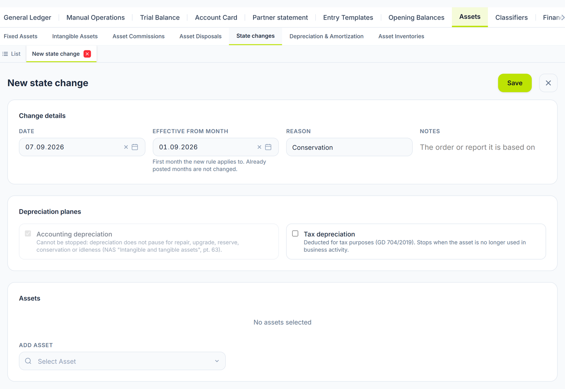The width and height of the screenshot is (565, 389).
Task: Click search icon in Select Asset
Action: [28, 361]
